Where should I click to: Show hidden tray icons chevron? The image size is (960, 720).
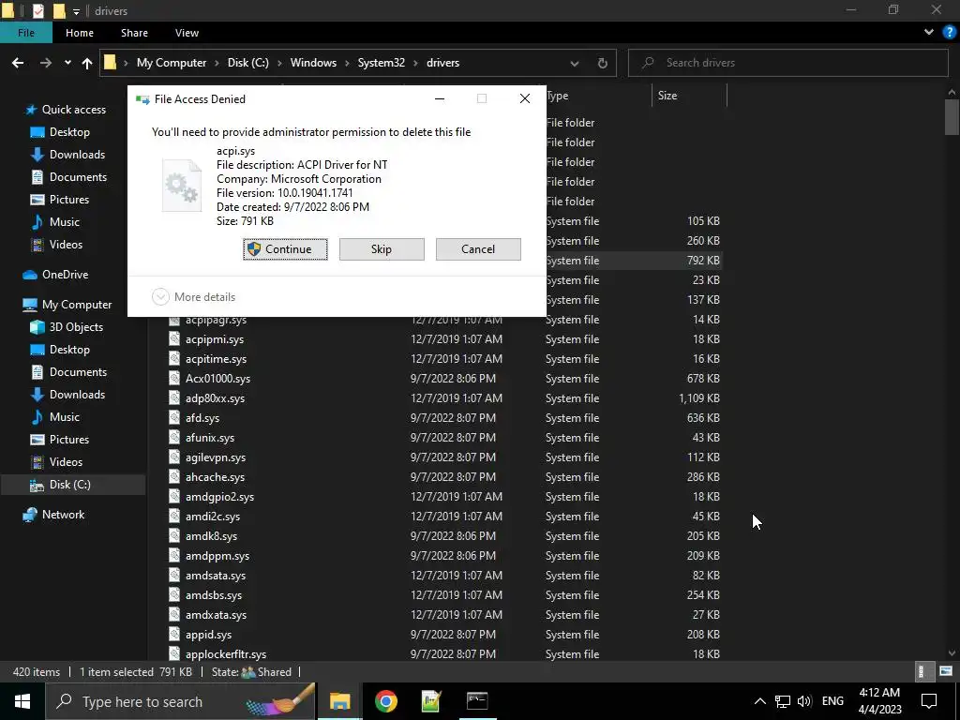tap(759, 701)
